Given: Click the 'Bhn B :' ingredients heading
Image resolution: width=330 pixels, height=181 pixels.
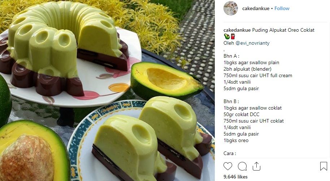Looking at the screenshot, I should (231, 102).
